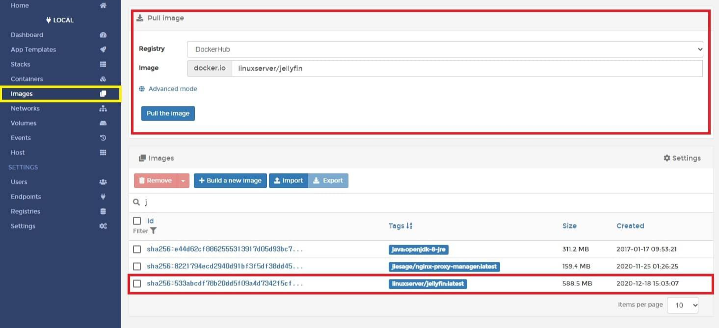The image size is (719, 328).
Task: Open the Registry DockerHub dropdown
Action: pos(445,49)
